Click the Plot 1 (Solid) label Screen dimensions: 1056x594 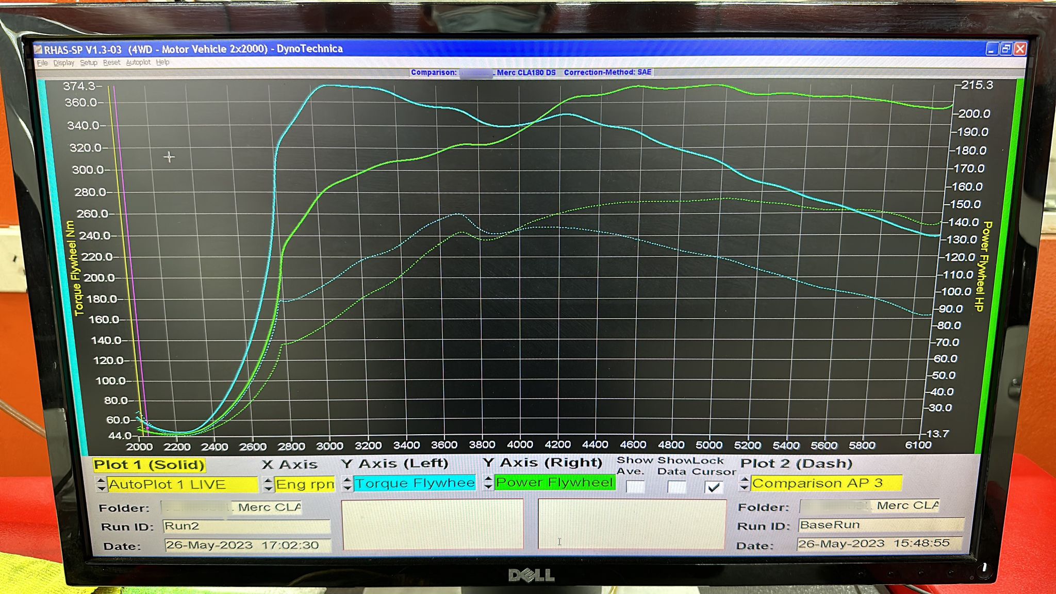149,465
